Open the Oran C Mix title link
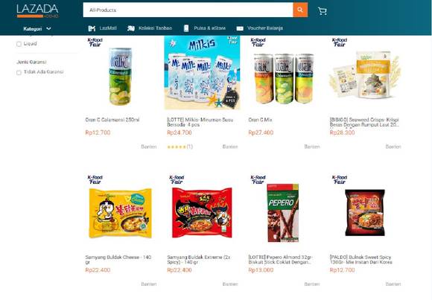 point(260,120)
